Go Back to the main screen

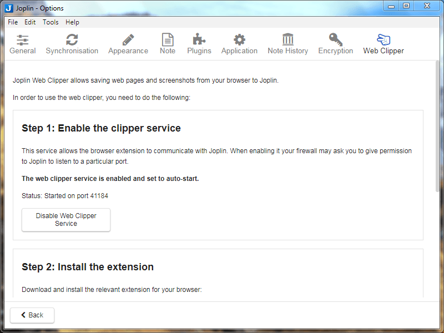[32, 315]
